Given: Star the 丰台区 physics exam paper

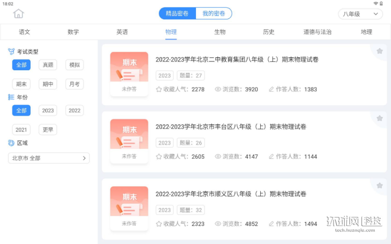Looking at the screenshot, I should click(380, 118).
